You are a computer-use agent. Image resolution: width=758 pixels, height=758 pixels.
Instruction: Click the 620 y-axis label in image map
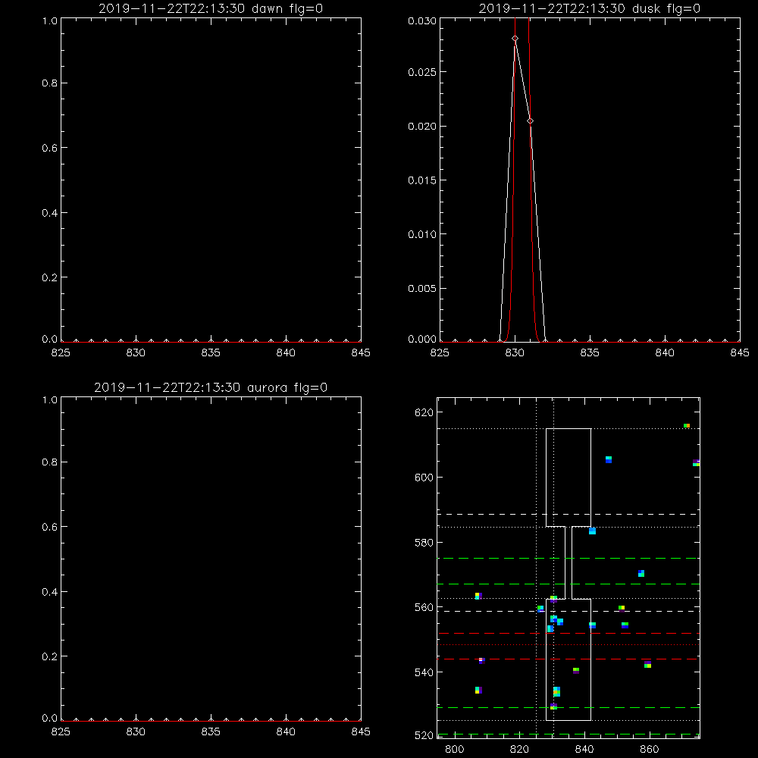[x=423, y=413]
